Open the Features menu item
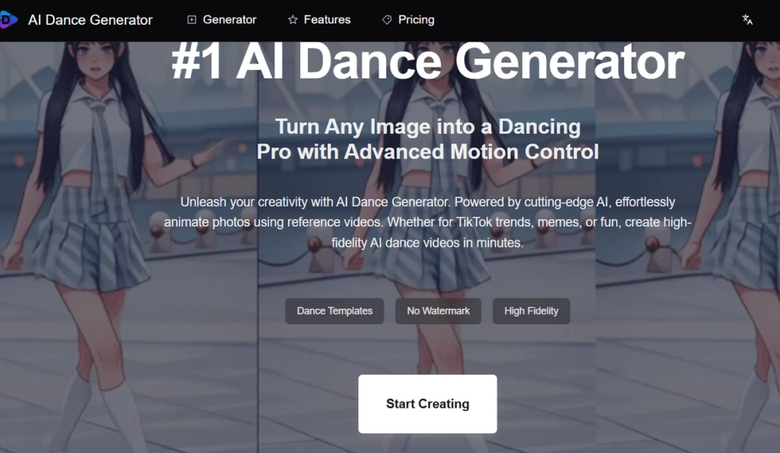This screenshot has width=780, height=453. click(327, 20)
